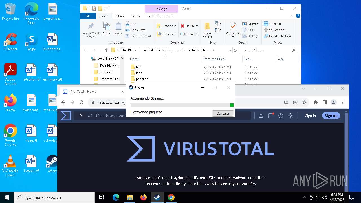The height and width of the screenshot is (203, 361).
Task: Click VirusTotal sigma logo in header
Action: (x=66, y=116)
